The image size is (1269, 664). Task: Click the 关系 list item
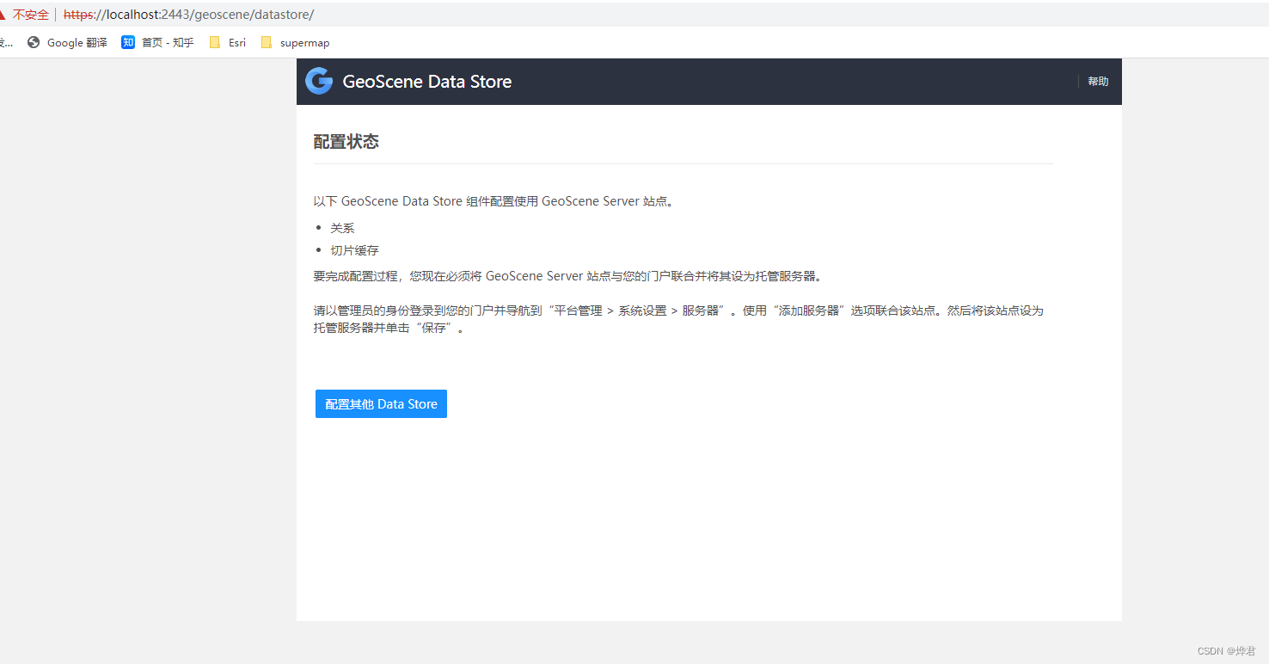click(x=342, y=228)
